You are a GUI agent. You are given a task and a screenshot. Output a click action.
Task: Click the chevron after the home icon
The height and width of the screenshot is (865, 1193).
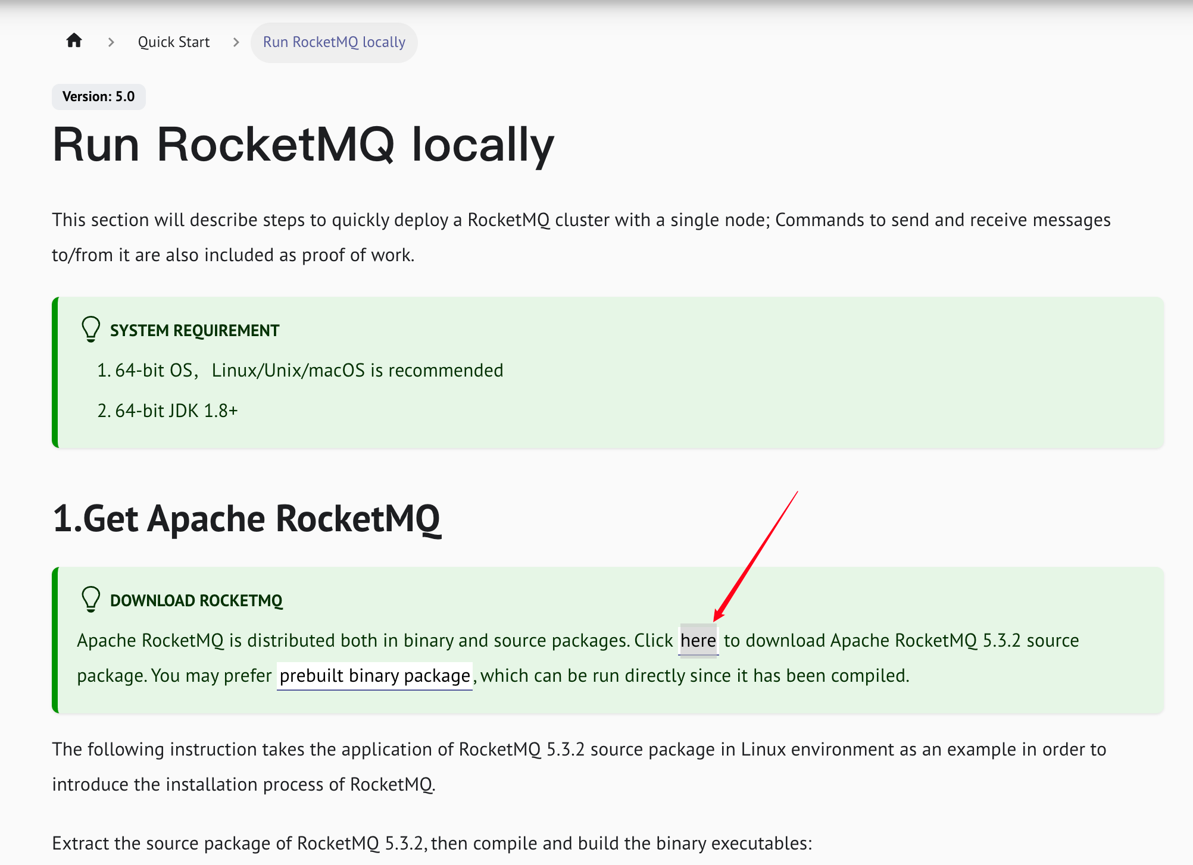point(111,42)
